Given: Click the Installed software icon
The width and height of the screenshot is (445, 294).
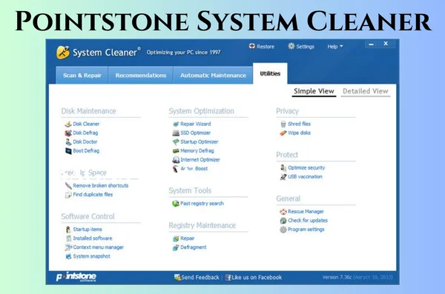Looking at the screenshot, I should (x=68, y=238).
